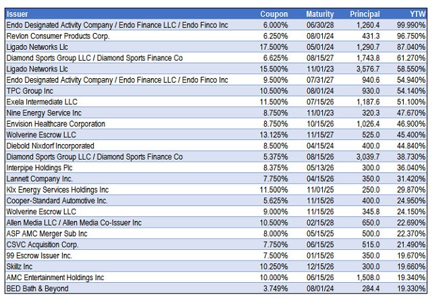Click the 1,508.0 principal value

coord(368,277)
